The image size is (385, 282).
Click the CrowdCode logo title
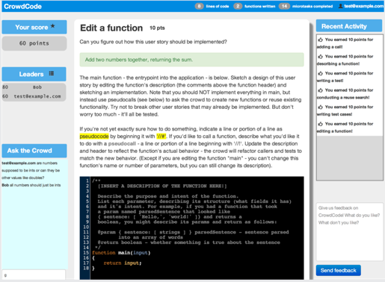click(x=22, y=6)
